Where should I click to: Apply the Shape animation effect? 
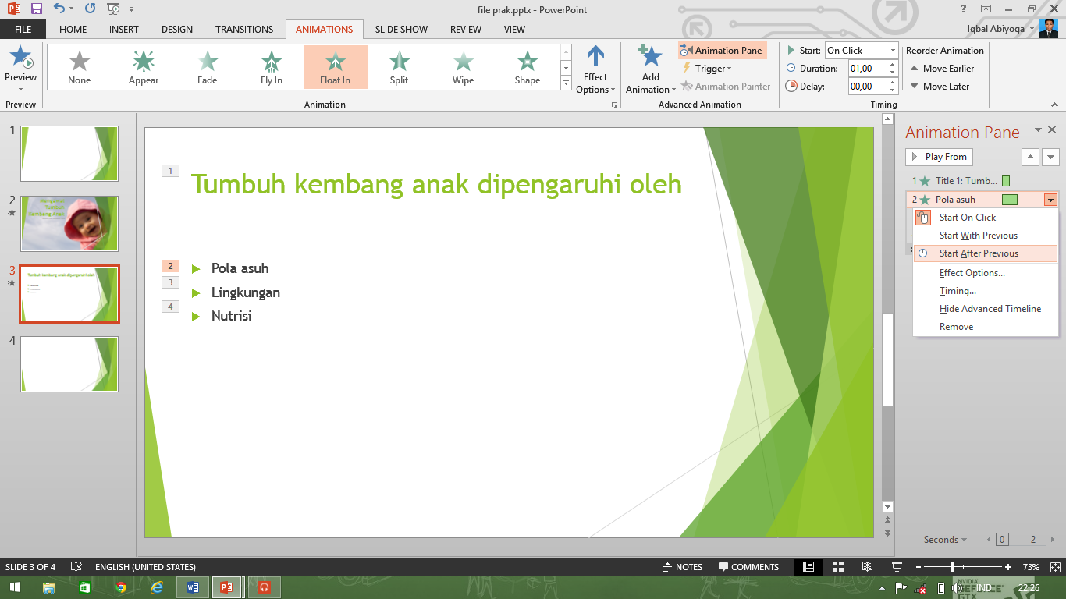click(x=528, y=67)
